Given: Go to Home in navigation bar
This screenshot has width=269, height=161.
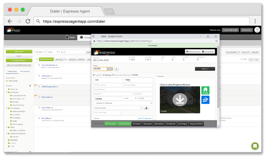Looking at the screenshot, I should click(70, 37).
